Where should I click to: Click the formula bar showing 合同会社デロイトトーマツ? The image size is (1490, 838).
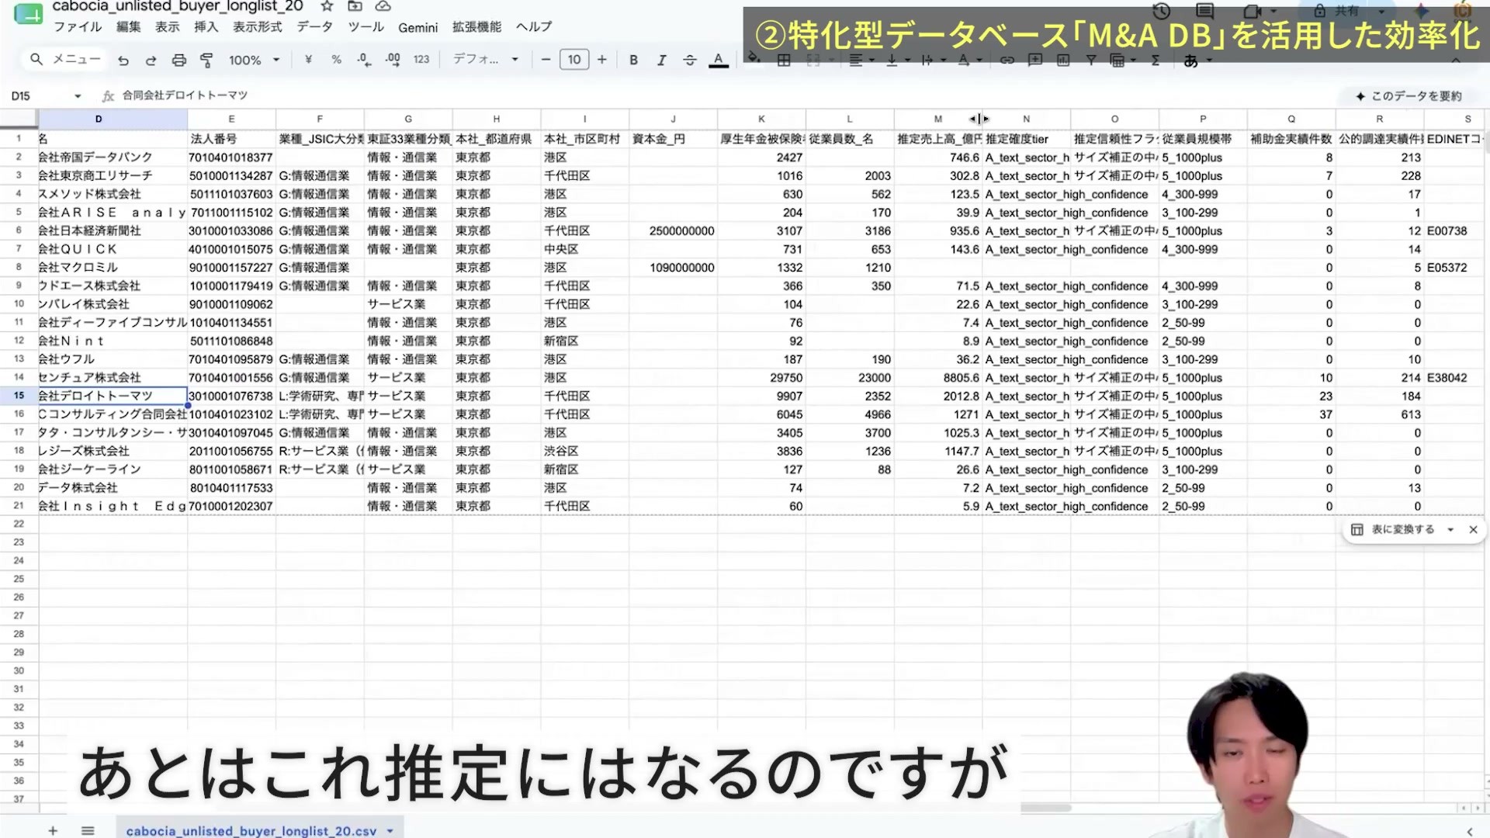pyautogui.click(x=185, y=95)
